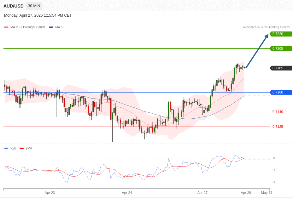Select the 30 MIN timeframe badge
The width and height of the screenshot is (293, 198).
tap(34, 6)
